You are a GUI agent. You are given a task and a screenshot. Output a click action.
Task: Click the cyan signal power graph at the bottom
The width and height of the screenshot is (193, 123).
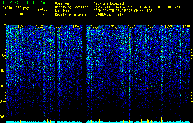(98, 121)
